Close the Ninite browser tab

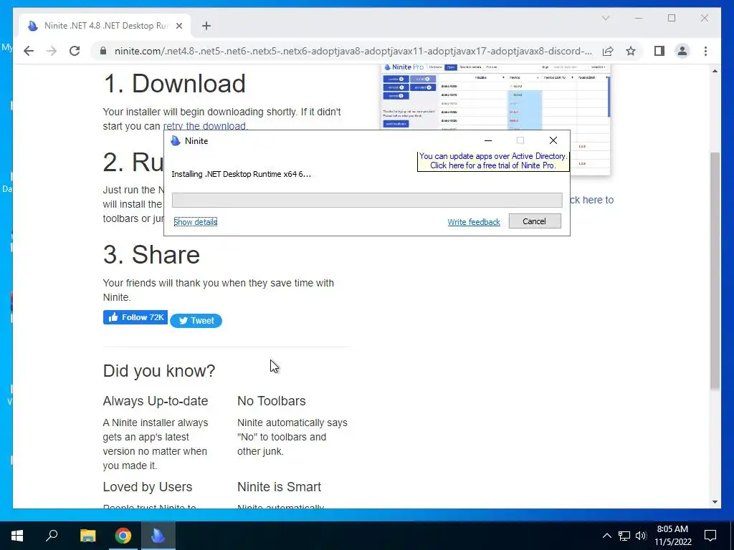178,26
